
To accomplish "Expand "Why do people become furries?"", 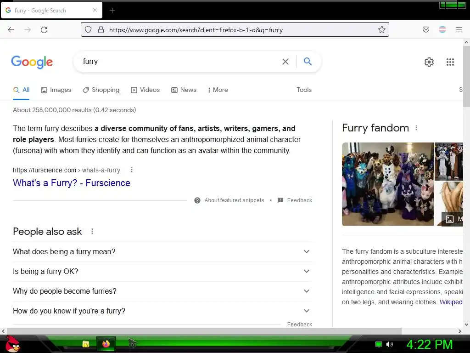I will point(163,291).
